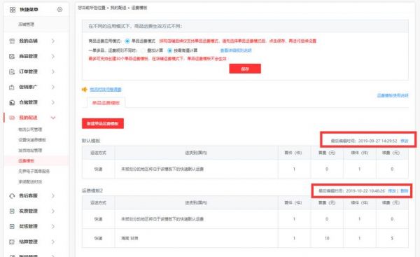Click the red 我的配送 delivery icon
The image size is (420, 257).
pyautogui.click(x=12, y=118)
